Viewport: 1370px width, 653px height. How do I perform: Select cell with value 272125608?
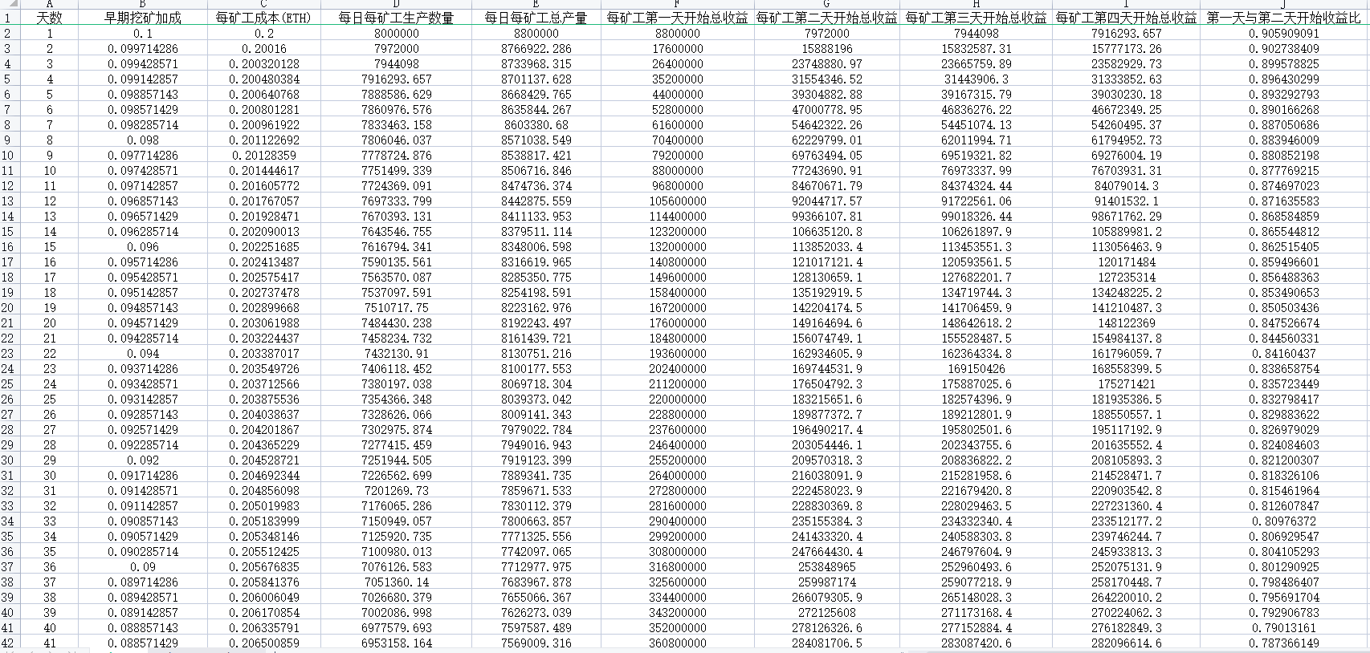[826, 612]
